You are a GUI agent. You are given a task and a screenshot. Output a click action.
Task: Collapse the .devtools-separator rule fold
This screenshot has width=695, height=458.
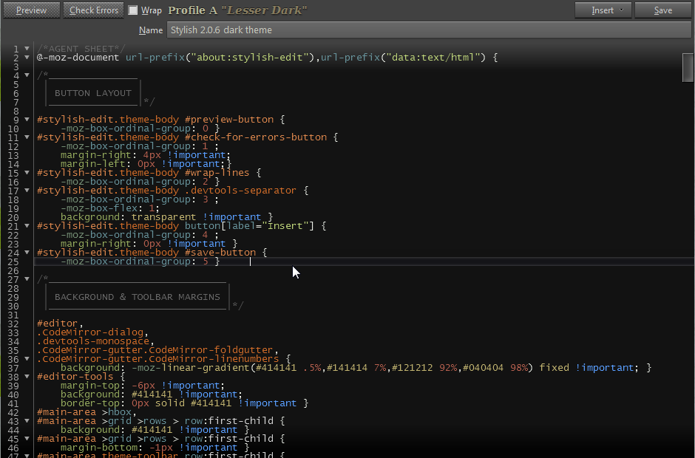26,190
